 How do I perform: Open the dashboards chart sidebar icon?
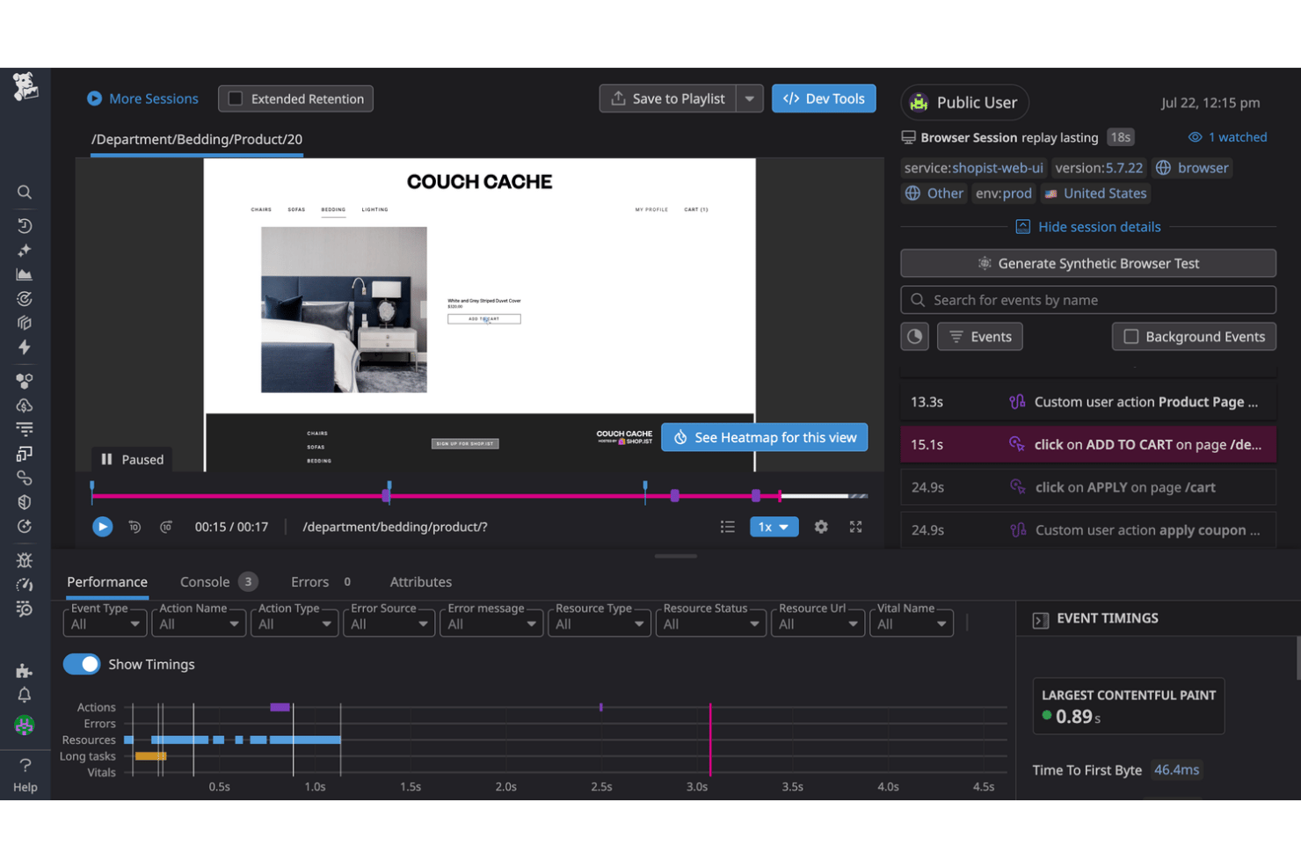25,274
